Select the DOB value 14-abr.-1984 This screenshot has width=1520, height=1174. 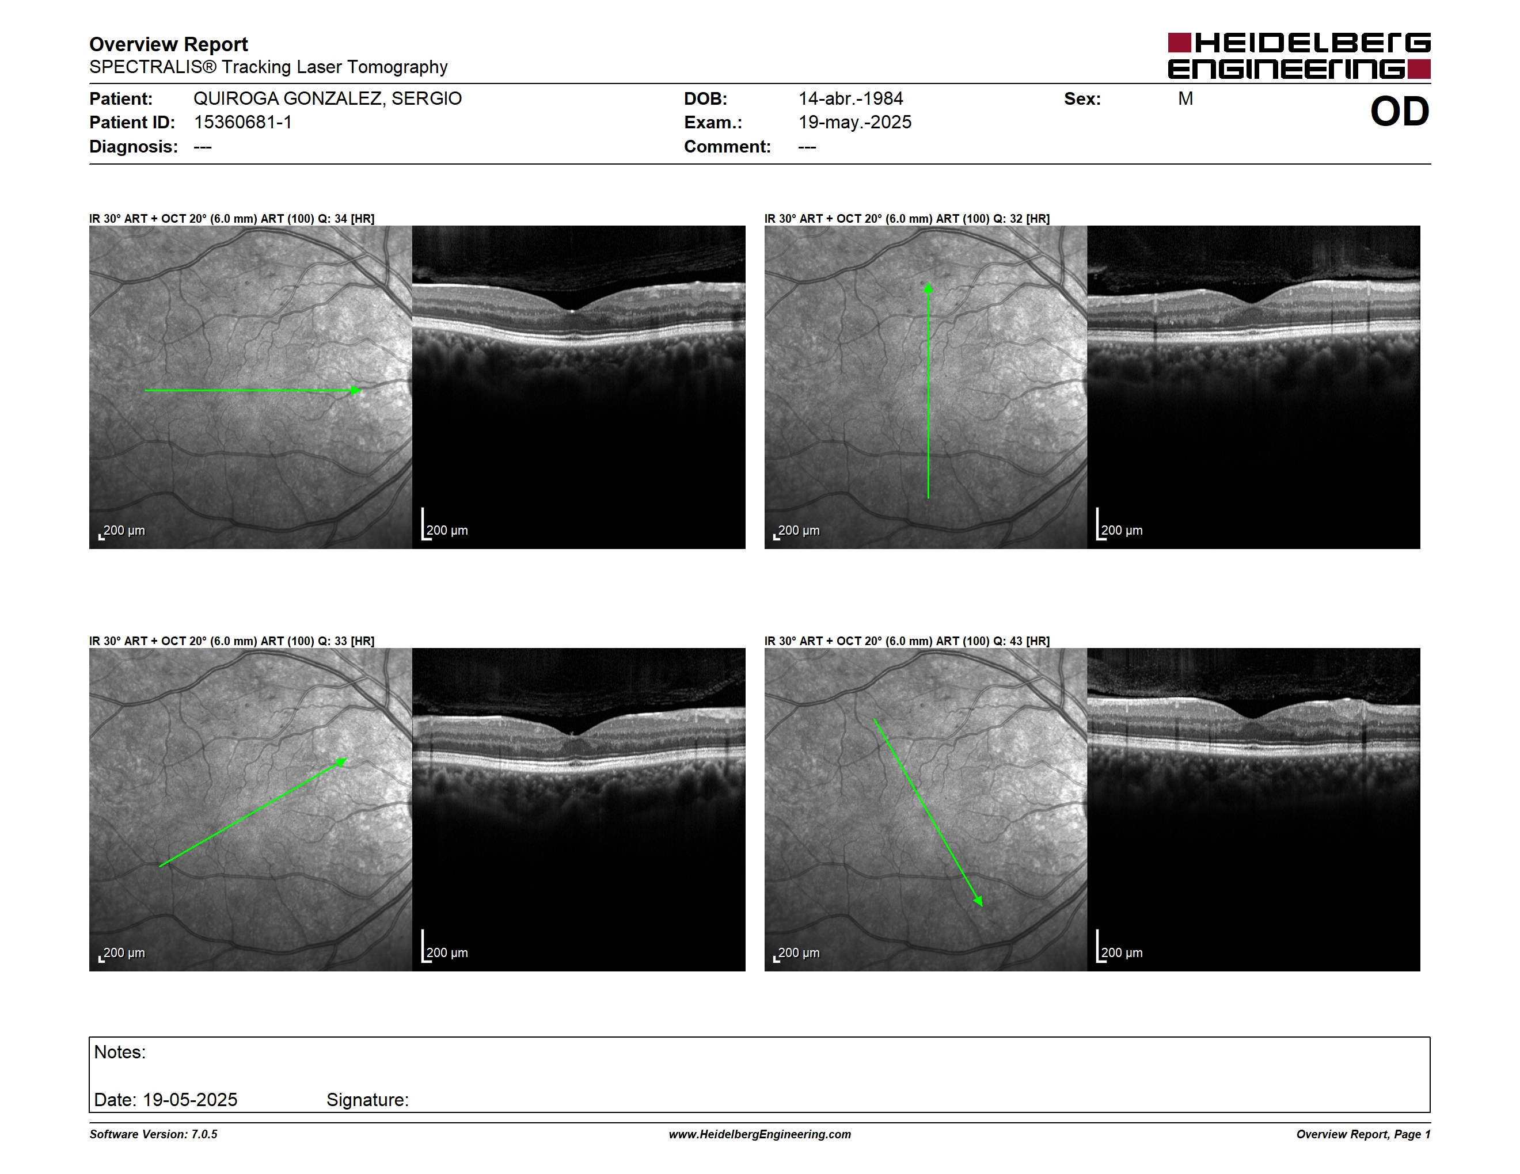pyautogui.click(x=850, y=99)
